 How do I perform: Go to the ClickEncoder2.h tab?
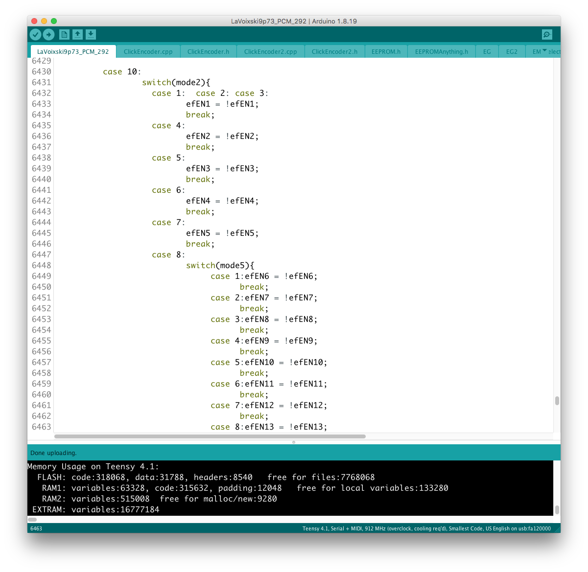click(334, 51)
